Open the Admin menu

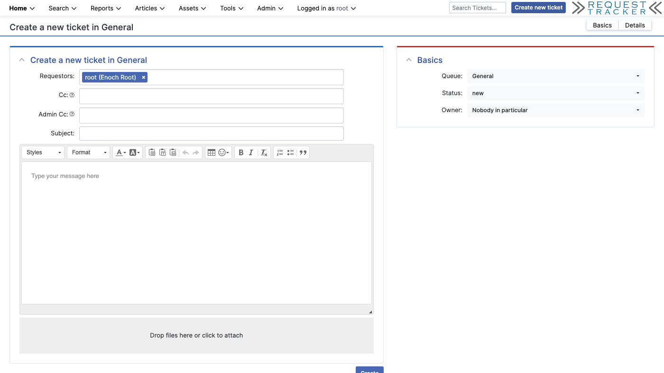coord(270,8)
